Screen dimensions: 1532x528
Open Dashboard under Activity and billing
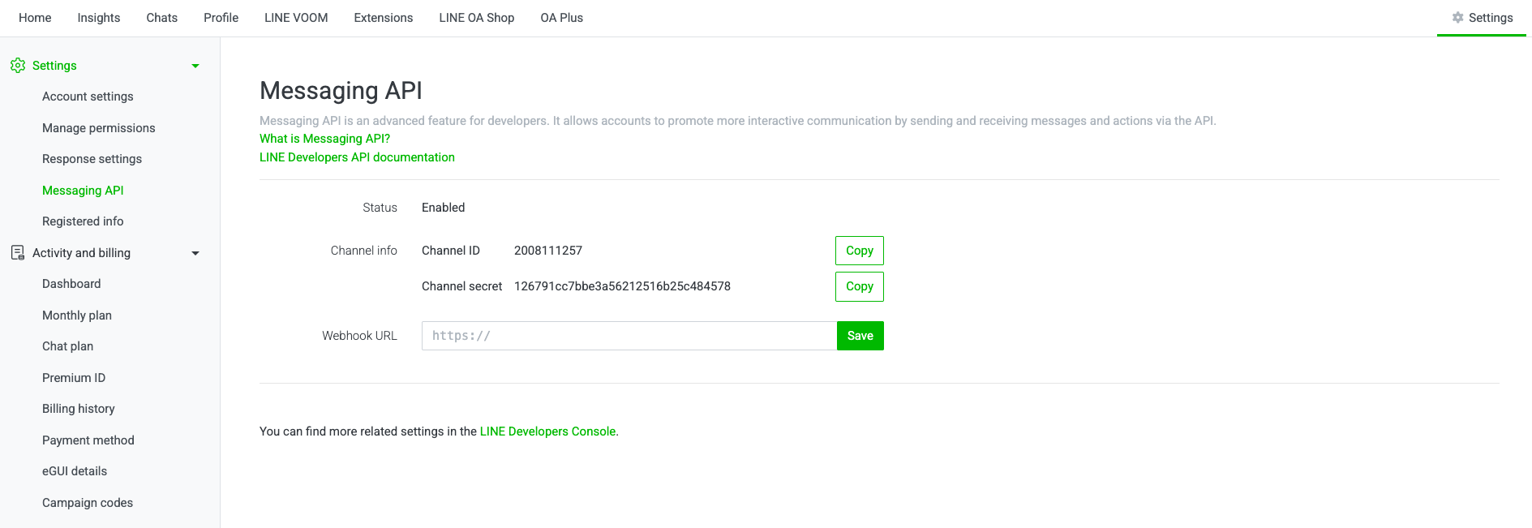71,284
